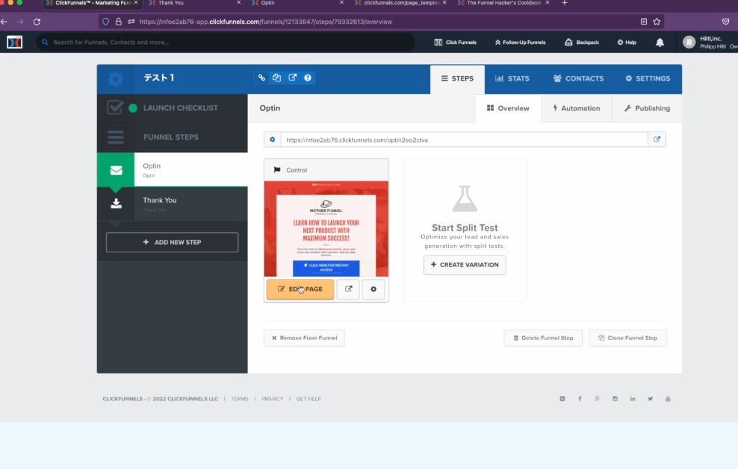Switch to the STATS tab
The height and width of the screenshot is (469, 738).
point(512,78)
